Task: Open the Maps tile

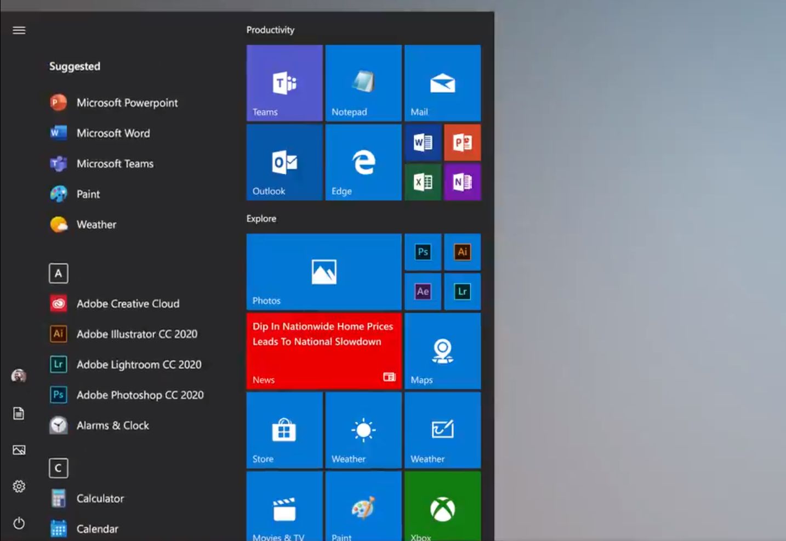Action: coord(442,351)
